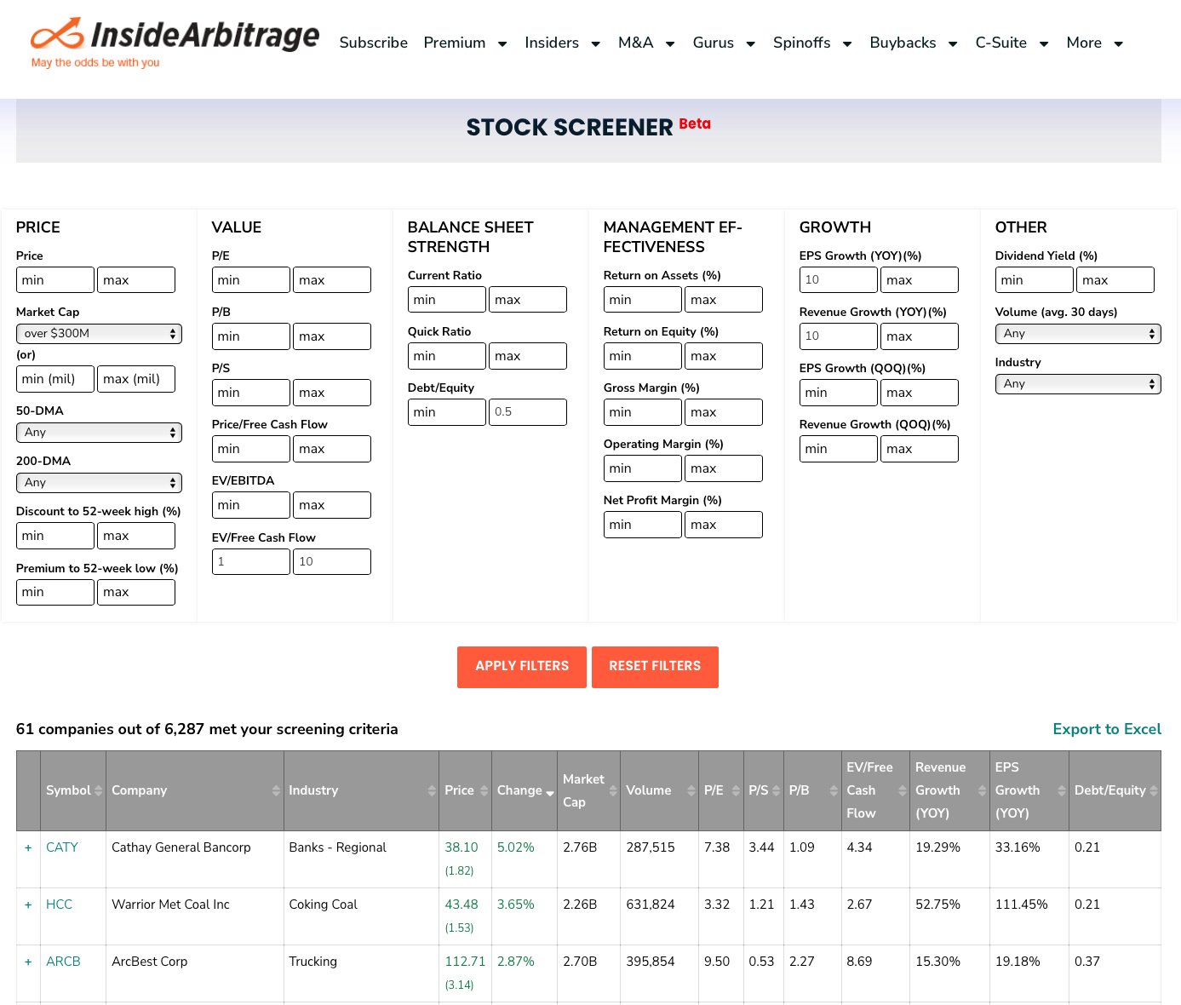1181x1005 pixels.
Task: Expand the HCC row plus sign
Action: [x=28, y=905]
